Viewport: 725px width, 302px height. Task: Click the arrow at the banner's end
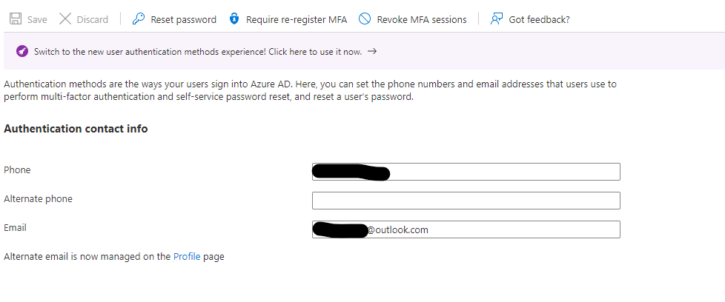pos(372,51)
